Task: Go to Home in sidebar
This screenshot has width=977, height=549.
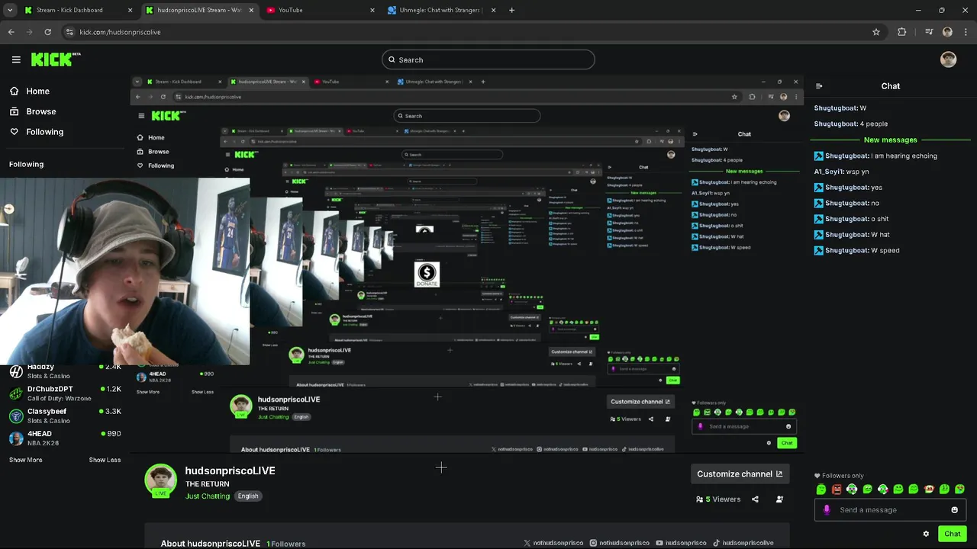Action: pos(30,91)
